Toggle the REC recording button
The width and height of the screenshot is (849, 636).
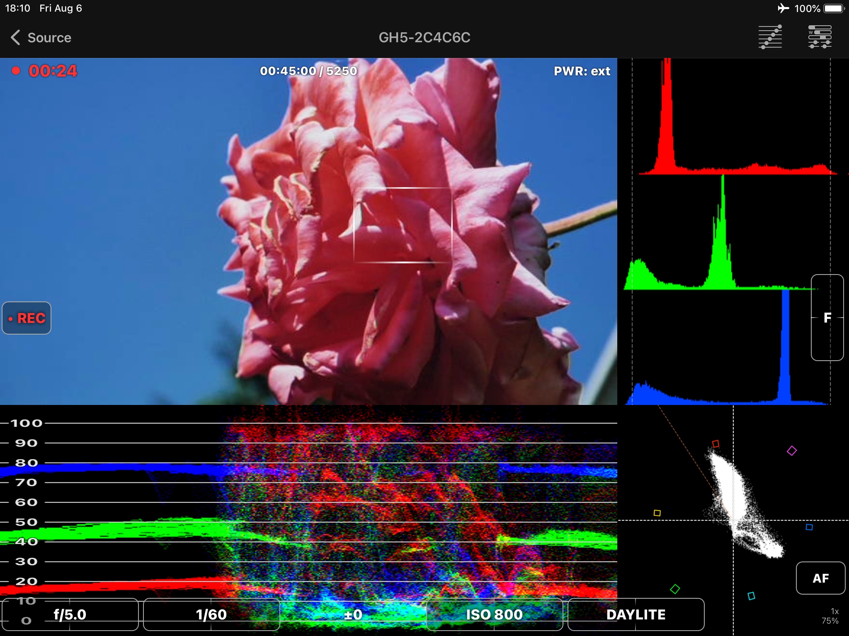(x=27, y=318)
